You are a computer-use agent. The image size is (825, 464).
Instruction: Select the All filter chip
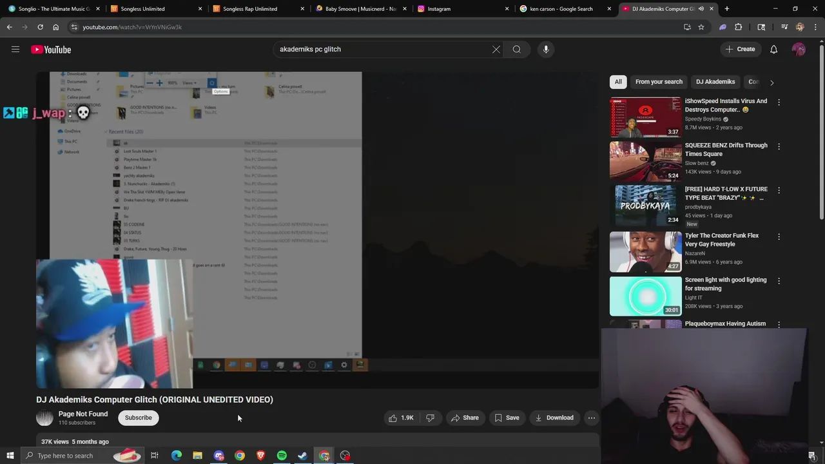(x=618, y=82)
